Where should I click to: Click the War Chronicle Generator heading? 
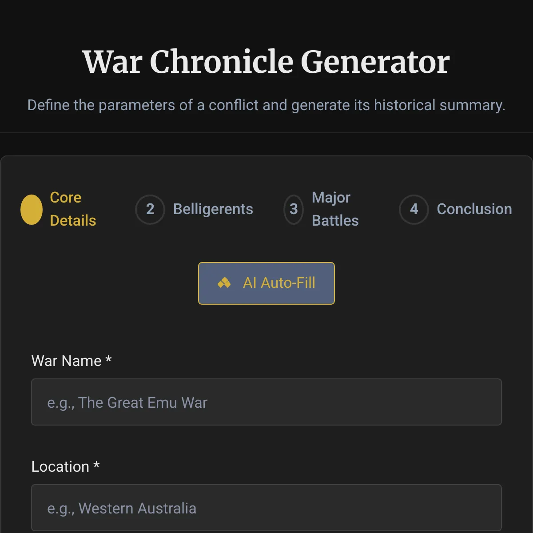click(x=266, y=62)
